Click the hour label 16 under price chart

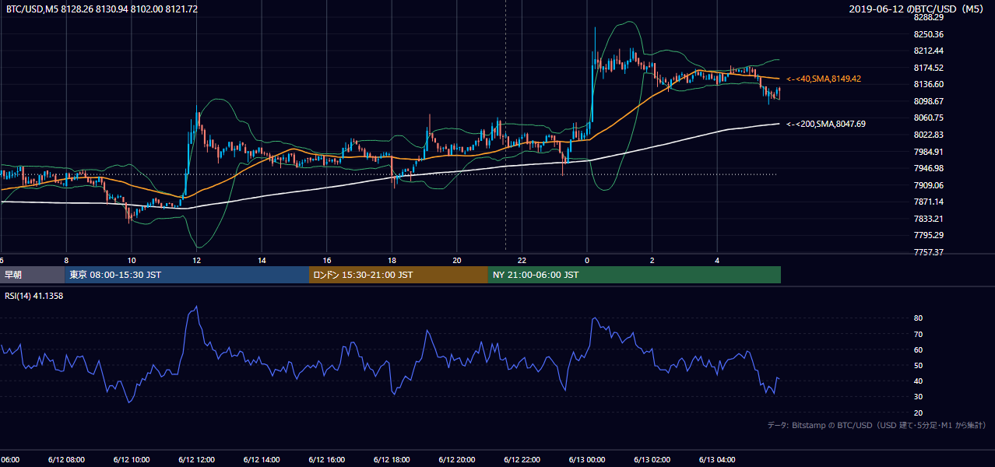point(327,260)
